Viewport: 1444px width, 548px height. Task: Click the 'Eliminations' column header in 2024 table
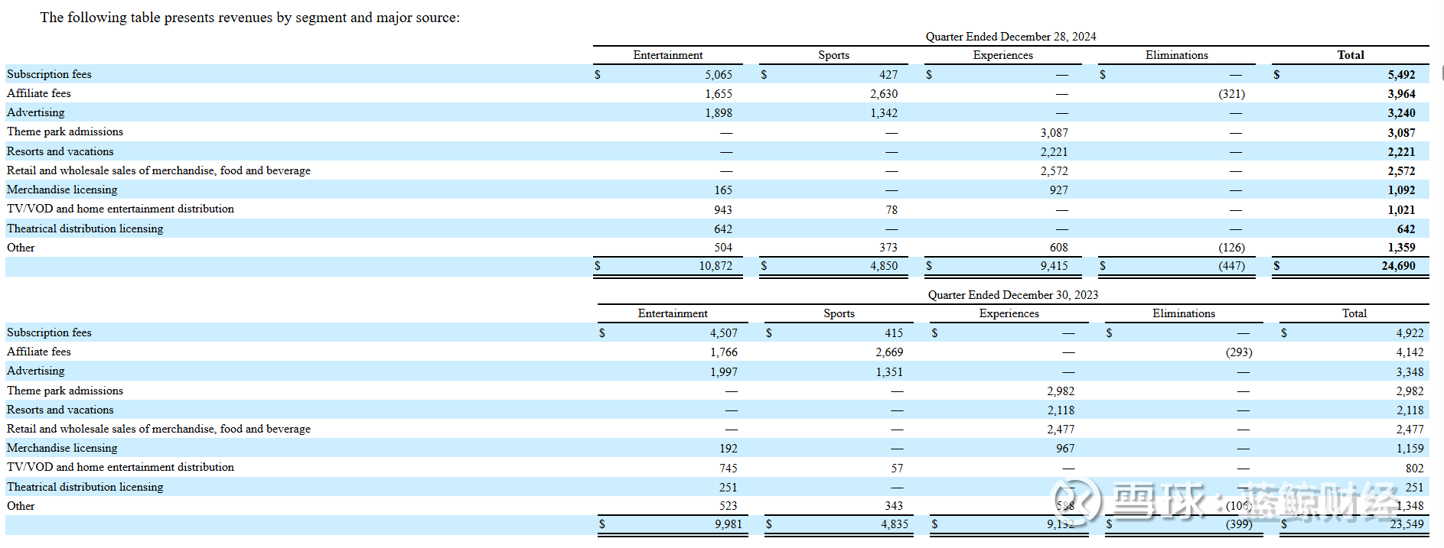tap(1176, 55)
